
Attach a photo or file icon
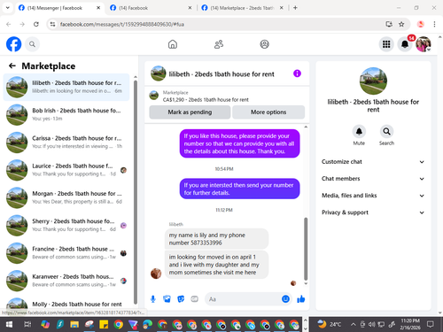click(x=167, y=299)
